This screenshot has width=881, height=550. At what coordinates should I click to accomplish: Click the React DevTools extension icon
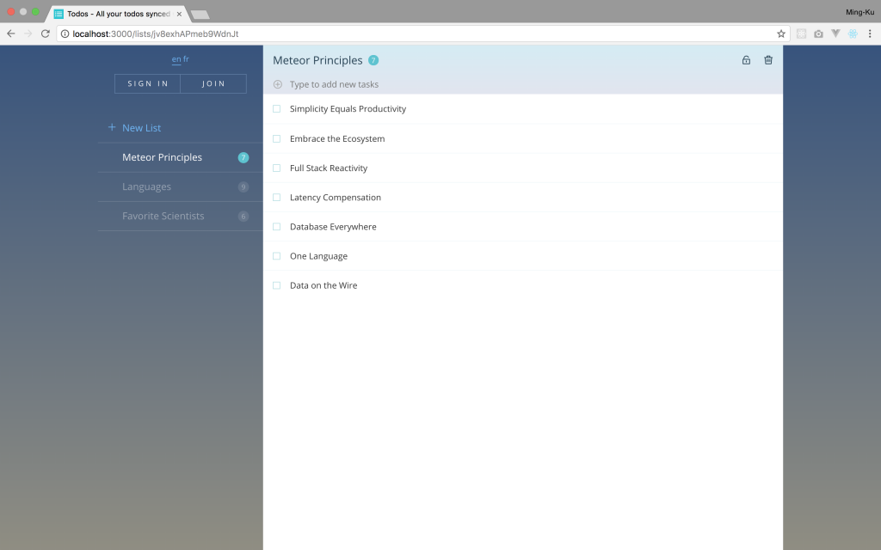(x=853, y=34)
